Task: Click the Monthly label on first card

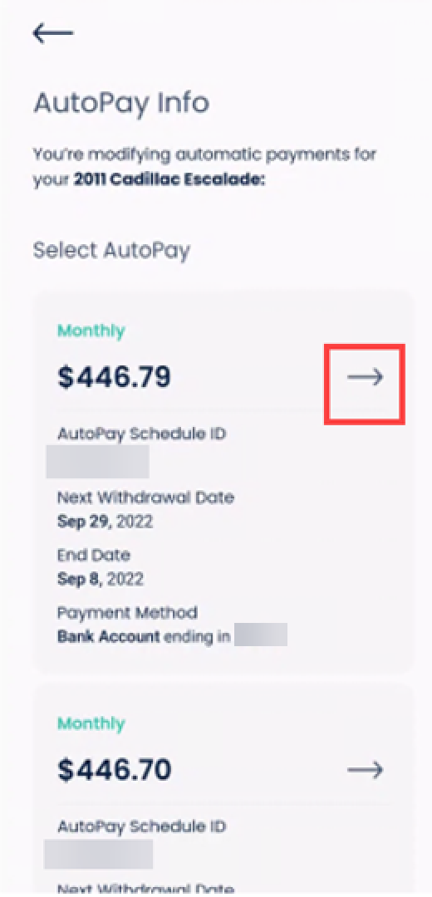Action: (x=91, y=331)
